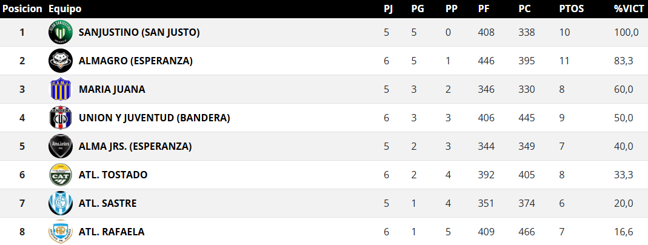The height and width of the screenshot is (245, 648).
Task: Click the Maria Juana striped shield logo
Action: (x=61, y=89)
